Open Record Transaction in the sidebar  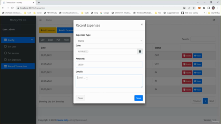coord(18,66)
